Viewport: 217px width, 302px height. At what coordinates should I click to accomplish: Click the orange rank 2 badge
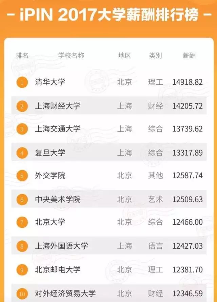(22, 106)
